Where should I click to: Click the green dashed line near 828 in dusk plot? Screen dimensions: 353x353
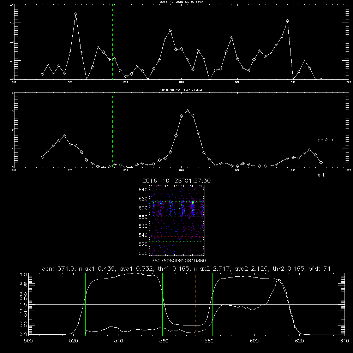[112, 130]
